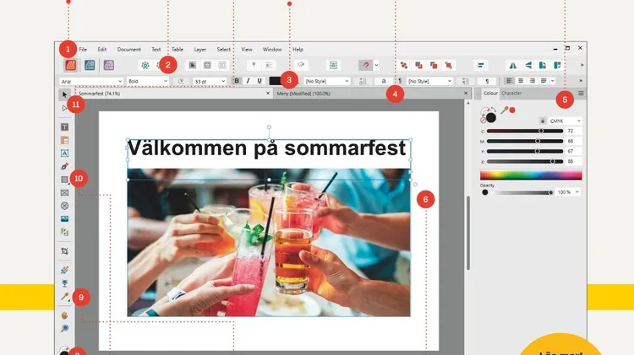This screenshot has height=355, width=634.
Task: Select the Transparency tool
Action: (64, 282)
